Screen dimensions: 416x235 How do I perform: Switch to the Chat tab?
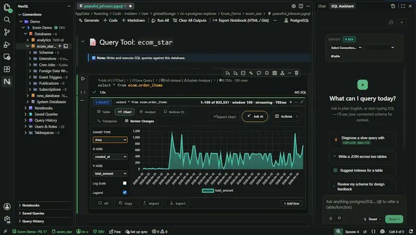point(321,6)
